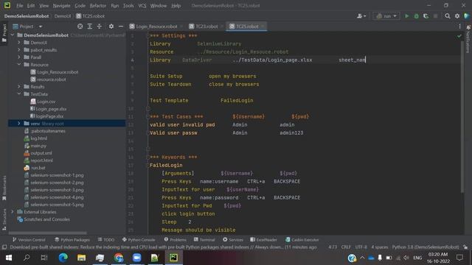Click the Windows Start button

(8, 258)
